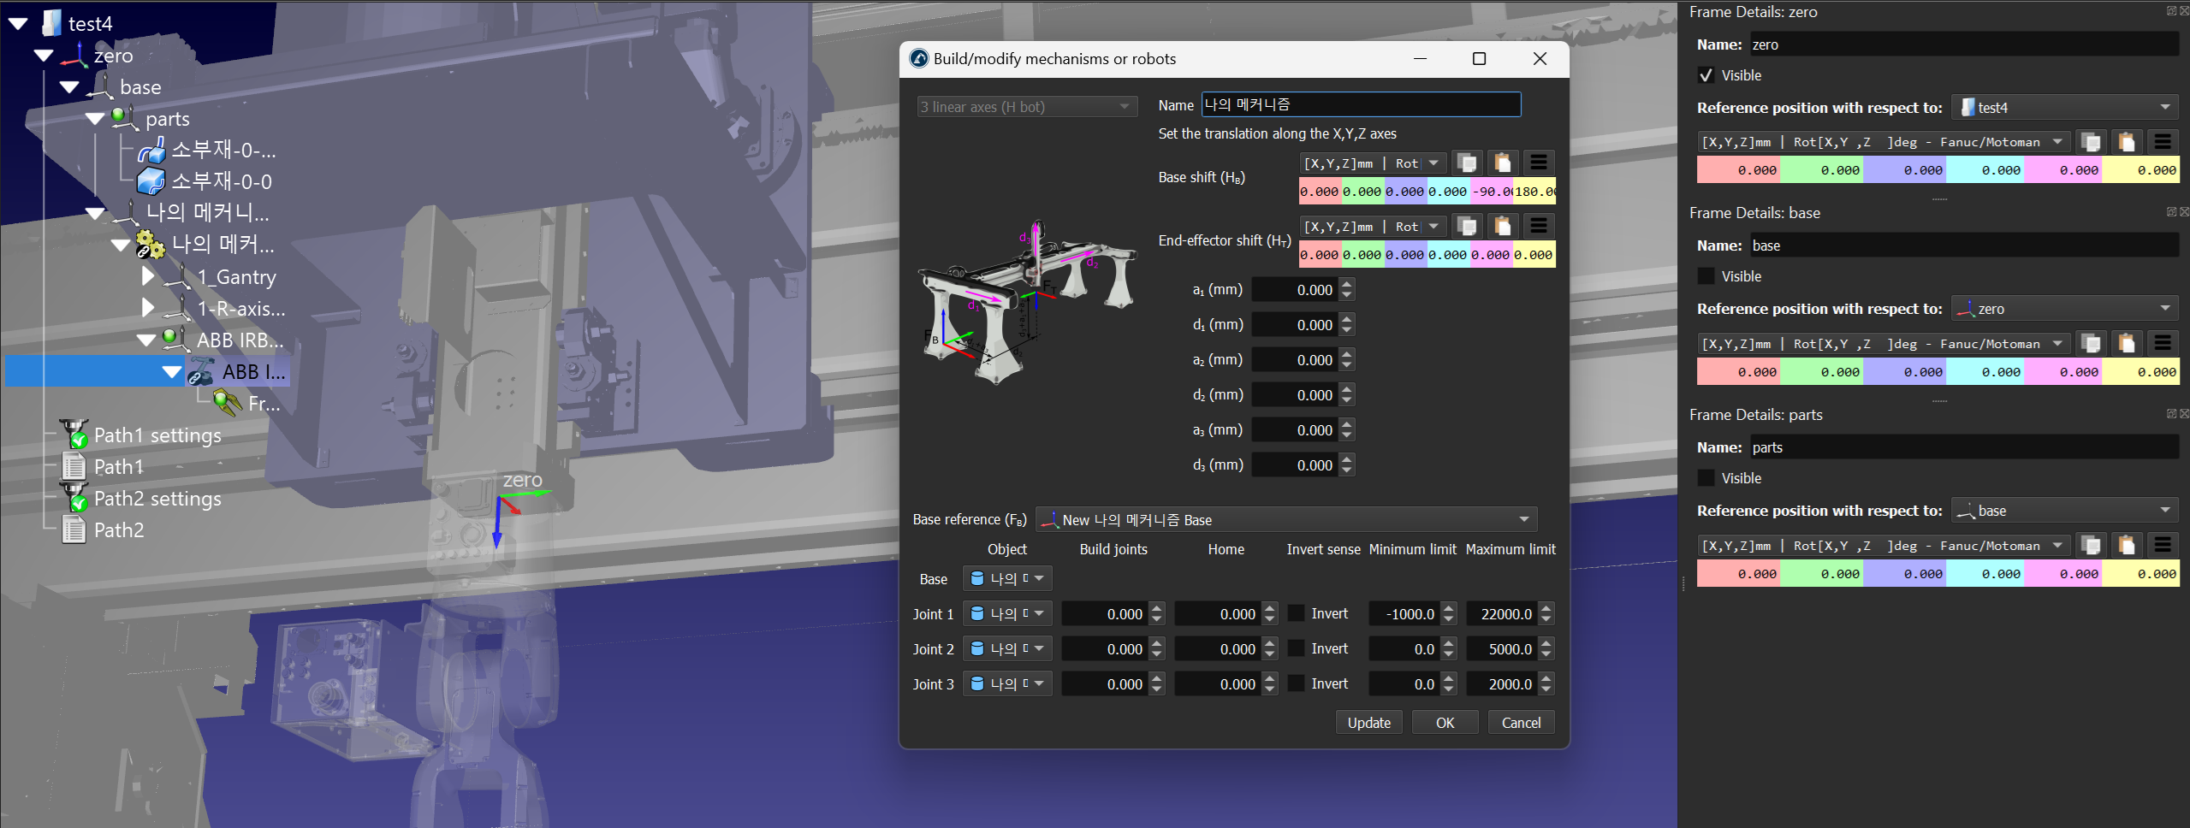Select the 소부재-0-0 tree item
Screen dimensions: 2190x828
(221, 181)
